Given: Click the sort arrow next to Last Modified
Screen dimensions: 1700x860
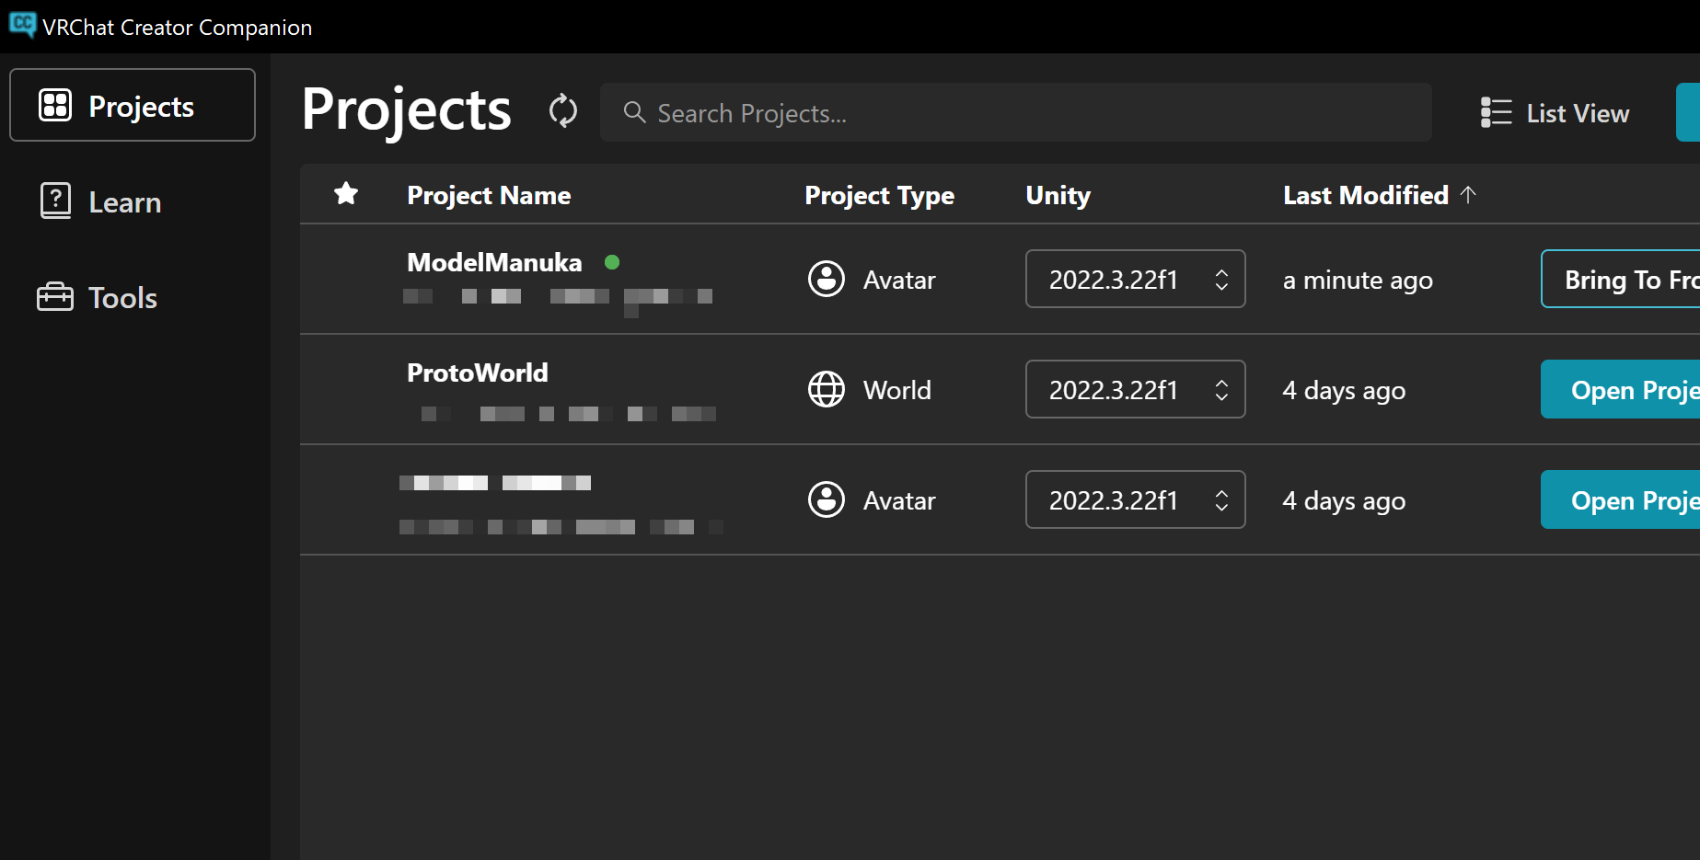Looking at the screenshot, I should (x=1468, y=194).
